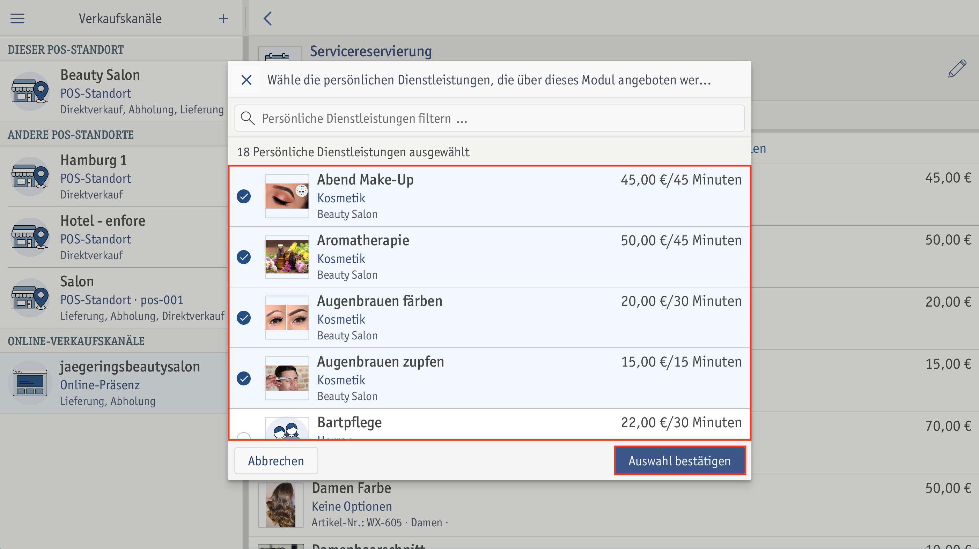Click Kosmetik under Augenbrauen färben
979x549 pixels.
pos(341,319)
